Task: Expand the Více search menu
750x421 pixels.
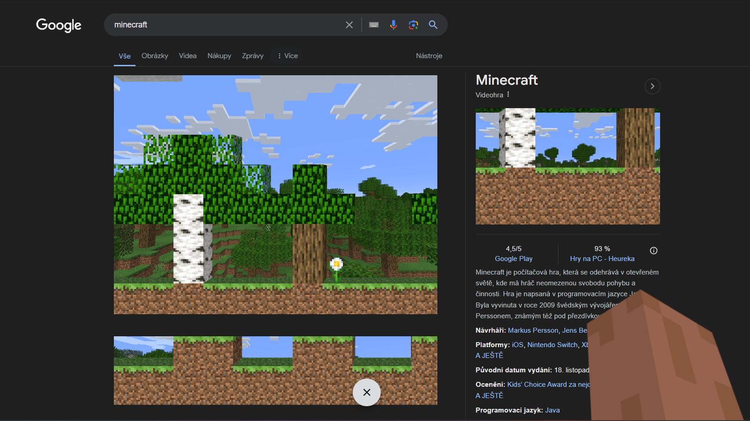Action: pyautogui.click(x=286, y=56)
